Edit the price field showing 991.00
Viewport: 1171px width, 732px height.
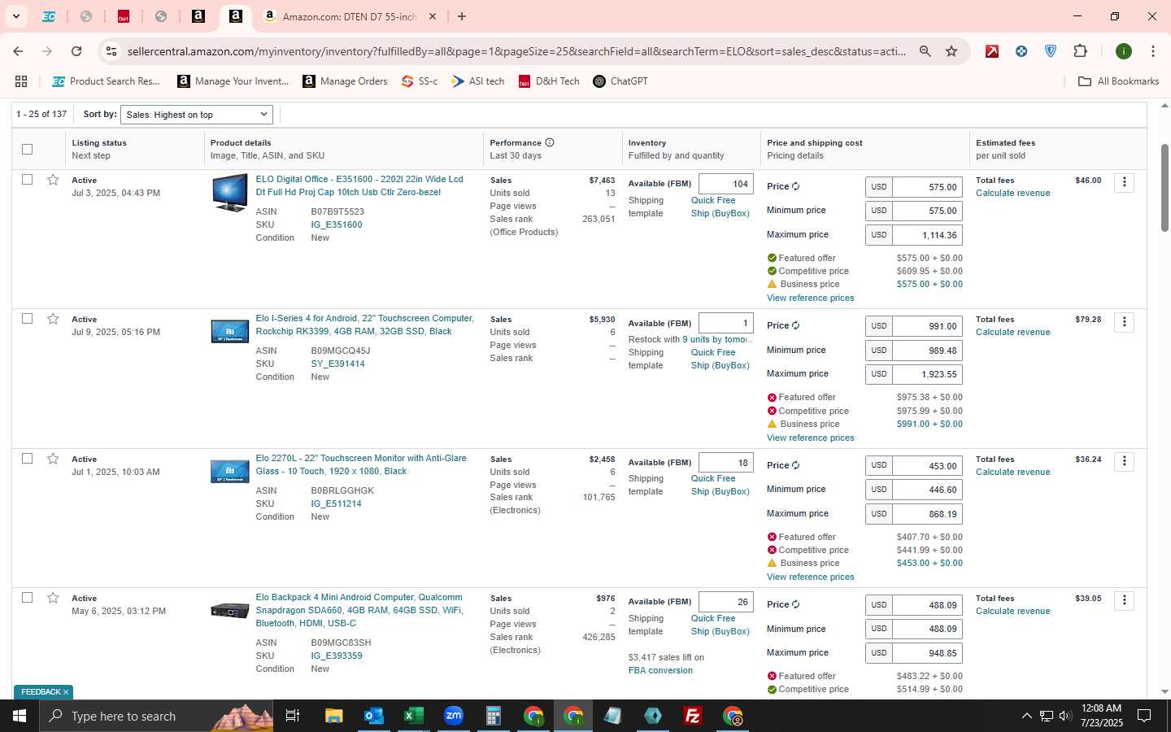pyautogui.click(x=927, y=326)
